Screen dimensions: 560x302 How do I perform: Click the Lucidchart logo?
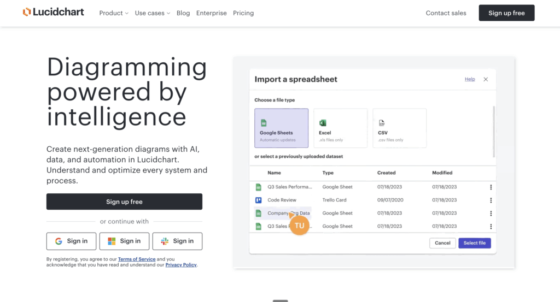53,12
